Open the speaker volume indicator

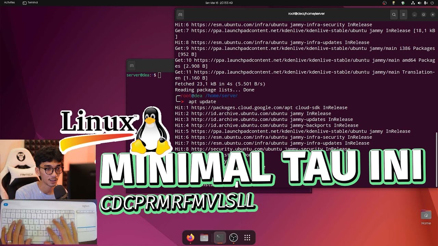[x=420, y=3]
